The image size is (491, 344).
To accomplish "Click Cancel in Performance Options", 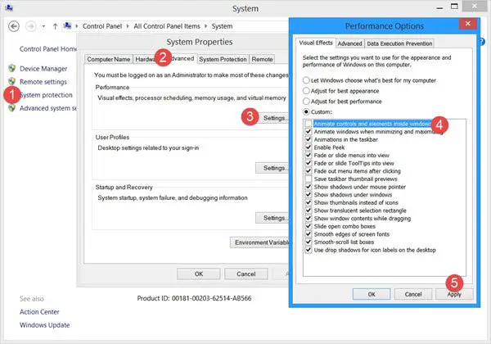I will tap(413, 294).
